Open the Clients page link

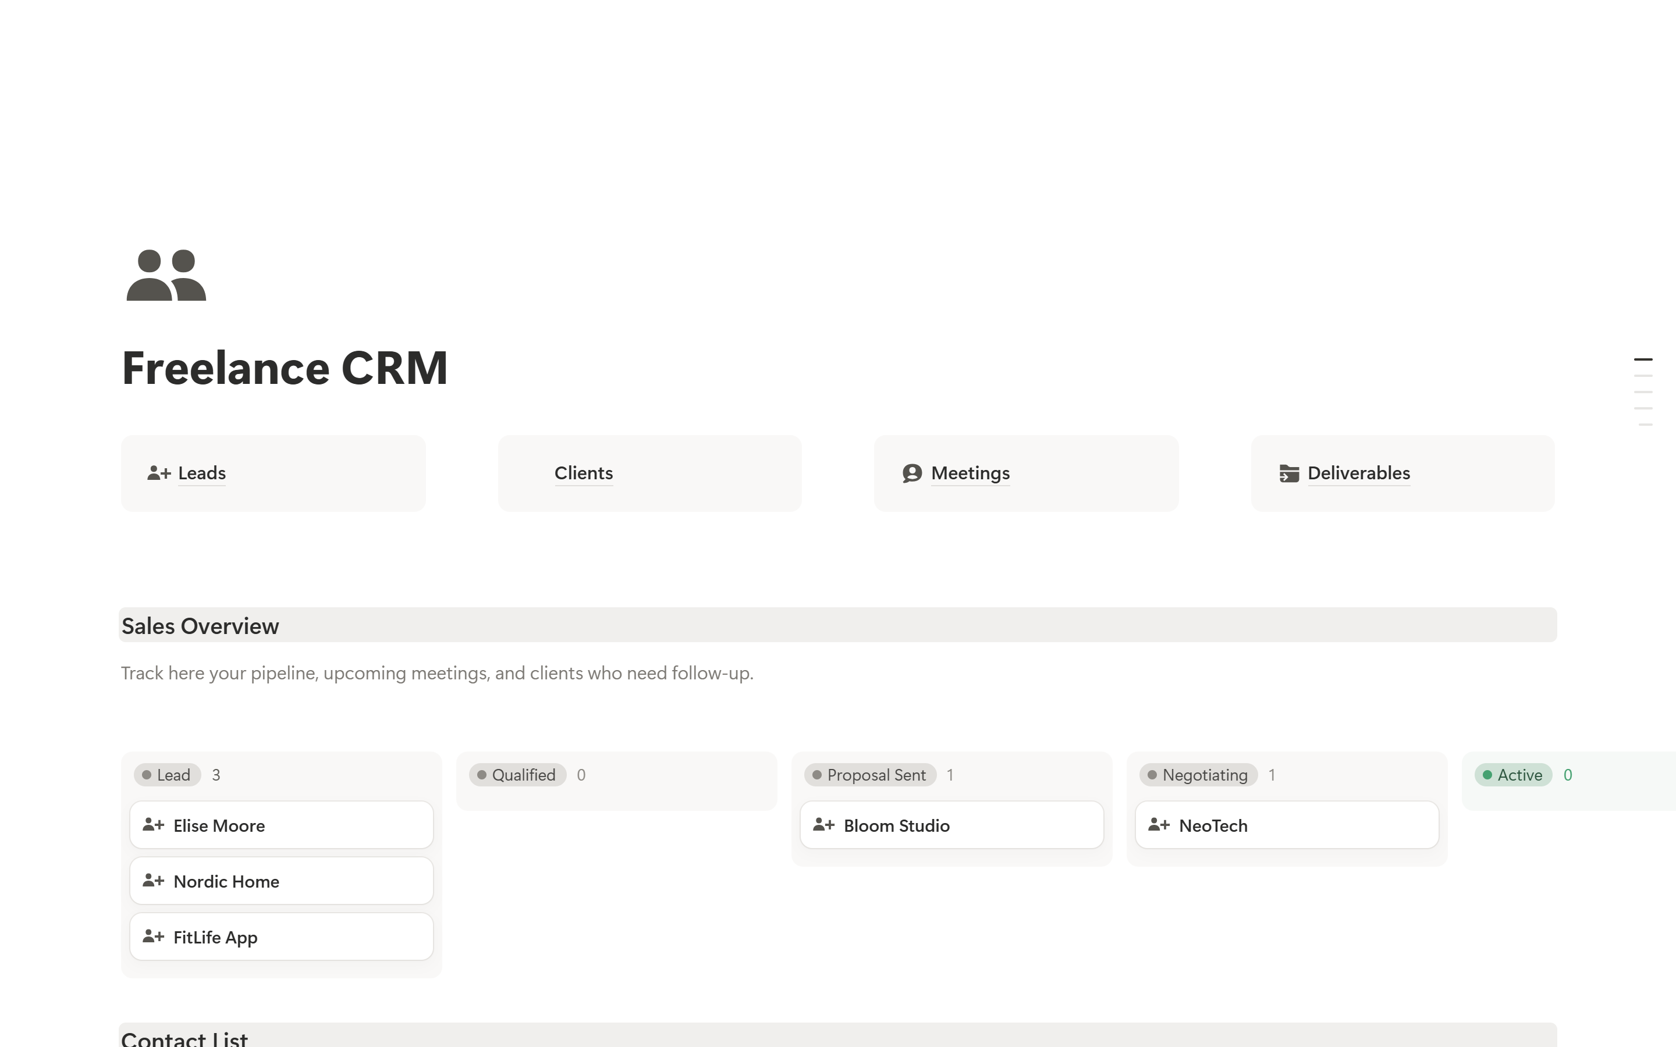click(x=584, y=473)
